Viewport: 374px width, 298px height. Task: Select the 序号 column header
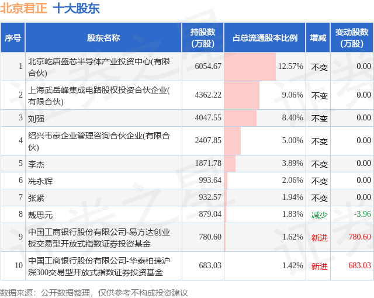pyautogui.click(x=13, y=37)
